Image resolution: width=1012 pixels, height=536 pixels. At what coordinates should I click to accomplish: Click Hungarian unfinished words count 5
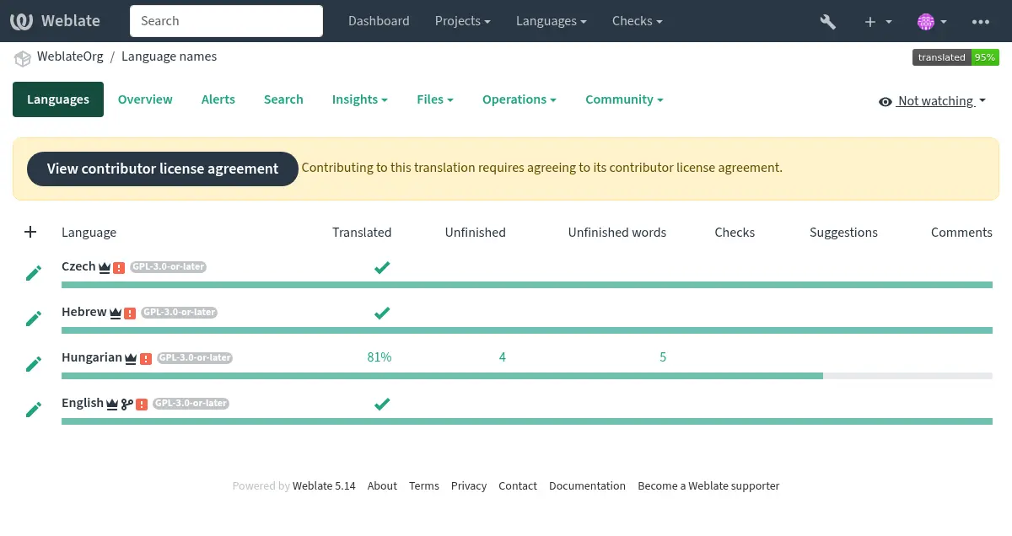tap(663, 357)
